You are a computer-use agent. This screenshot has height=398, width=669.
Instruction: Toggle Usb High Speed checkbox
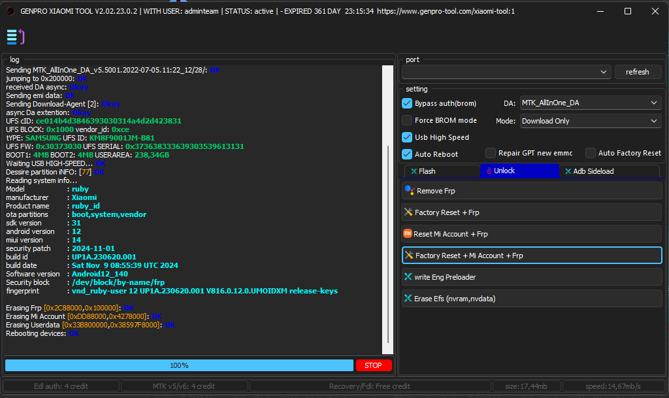point(407,137)
